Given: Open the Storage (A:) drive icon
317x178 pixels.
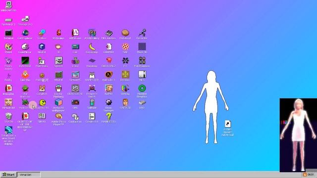Looking at the screenshot, I should (x=25, y=19).
